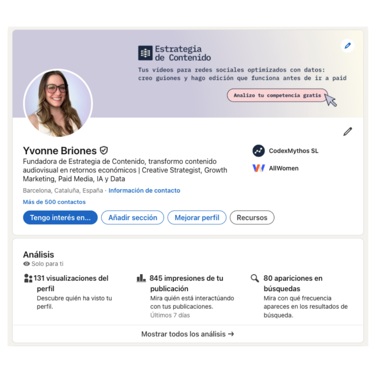This screenshot has height=376, width=376.
Task: Open CodexMythos SL company logo
Action: tap(258, 151)
